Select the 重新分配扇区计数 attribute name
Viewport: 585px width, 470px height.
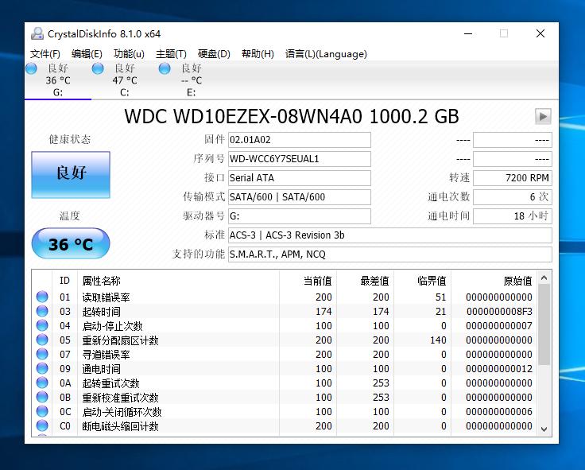pos(120,340)
